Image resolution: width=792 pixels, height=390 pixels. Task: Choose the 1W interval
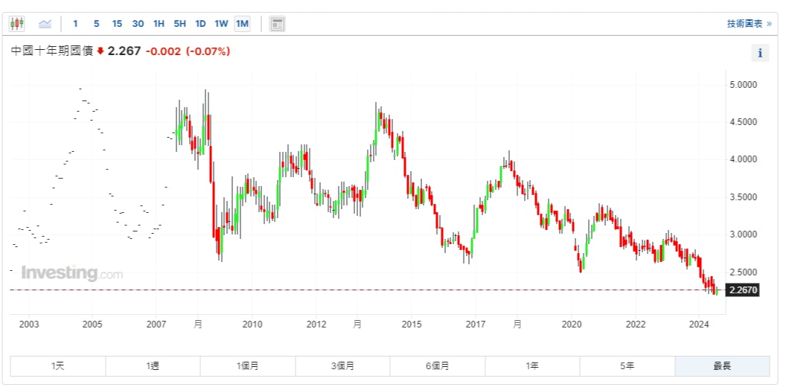(x=221, y=24)
